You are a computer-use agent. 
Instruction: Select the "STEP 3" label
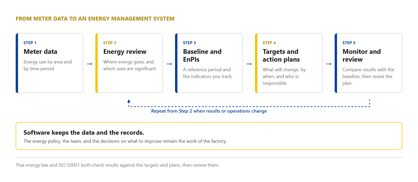189,43
